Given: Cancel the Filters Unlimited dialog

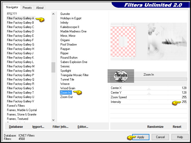Looking at the screenshot, I should coord(160,137).
